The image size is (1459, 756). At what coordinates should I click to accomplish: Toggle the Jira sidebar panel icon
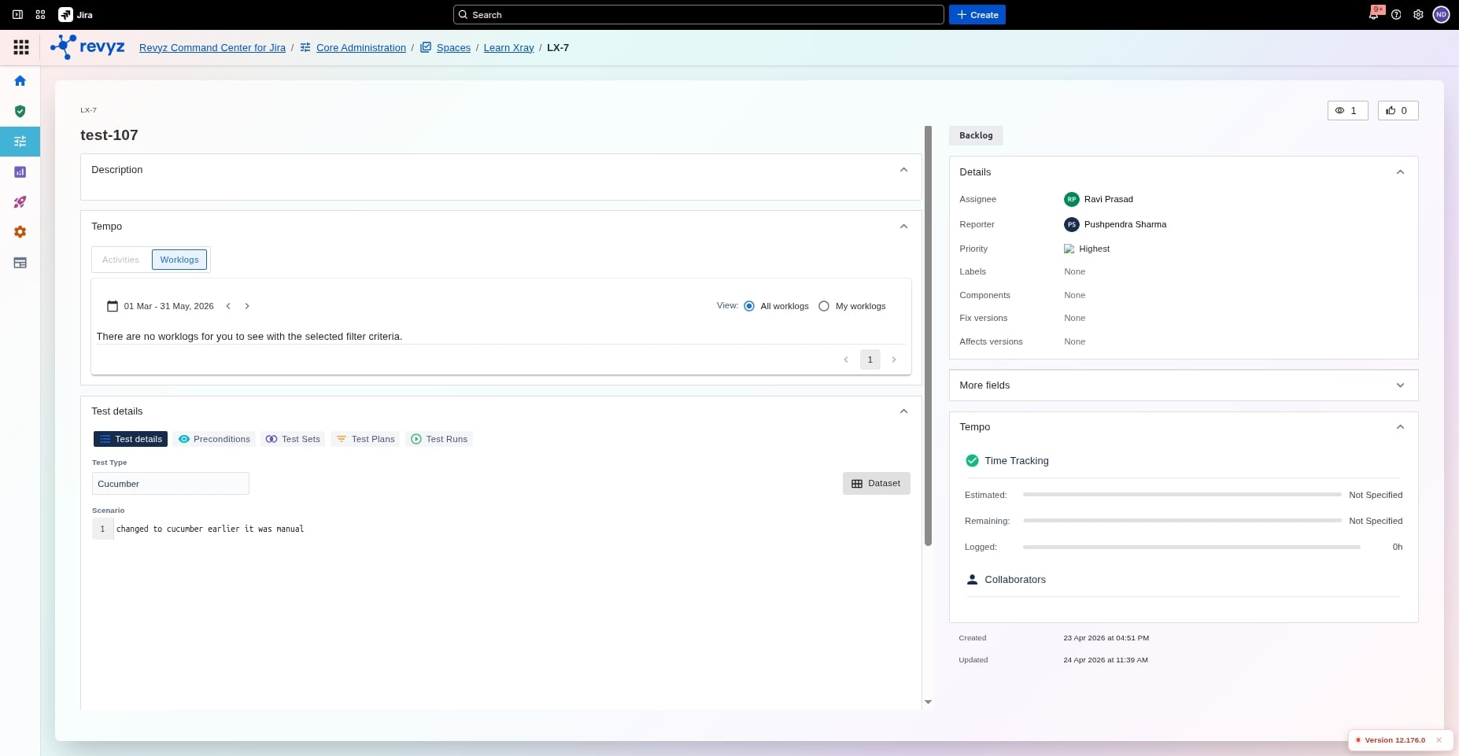(17, 14)
